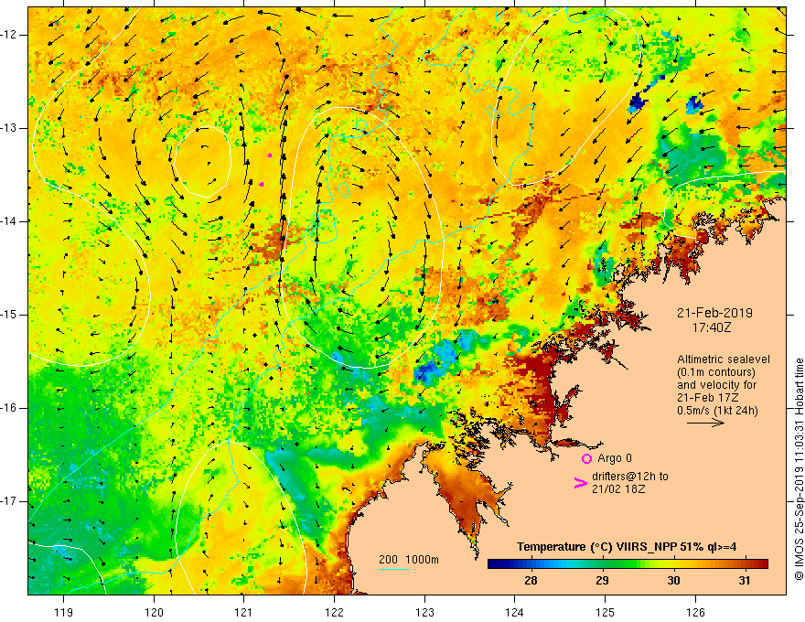The width and height of the screenshot is (805, 622).
Task: Click the latitude axis label -16
Action: (9, 408)
